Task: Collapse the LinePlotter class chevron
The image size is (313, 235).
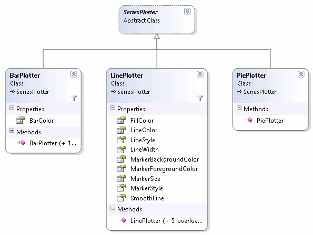Action: tap(200, 74)
